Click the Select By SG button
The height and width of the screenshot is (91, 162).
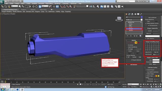coord(149,52)
